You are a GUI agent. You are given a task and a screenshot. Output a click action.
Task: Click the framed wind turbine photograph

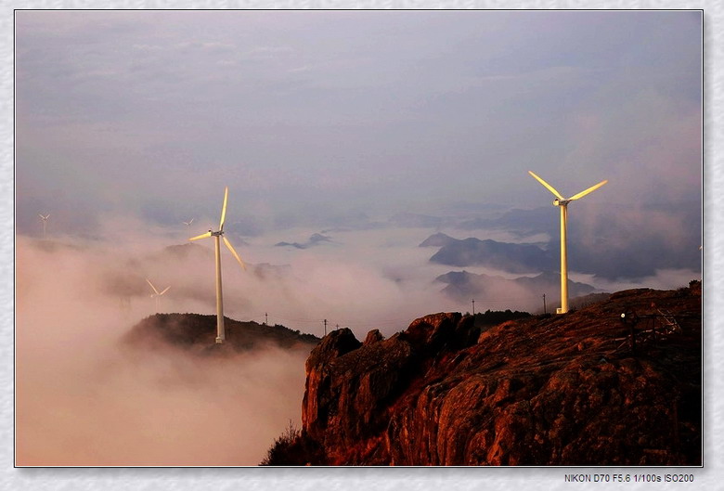(359, 239)
